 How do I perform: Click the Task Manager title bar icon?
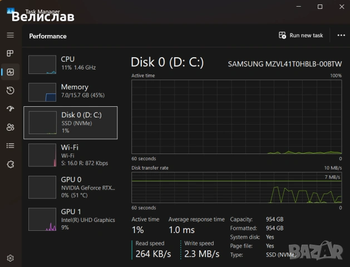[11, 11]
